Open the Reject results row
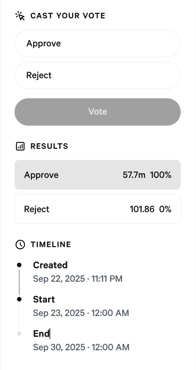The width and height of the screenshot is (196, 370). click(98, 209)
